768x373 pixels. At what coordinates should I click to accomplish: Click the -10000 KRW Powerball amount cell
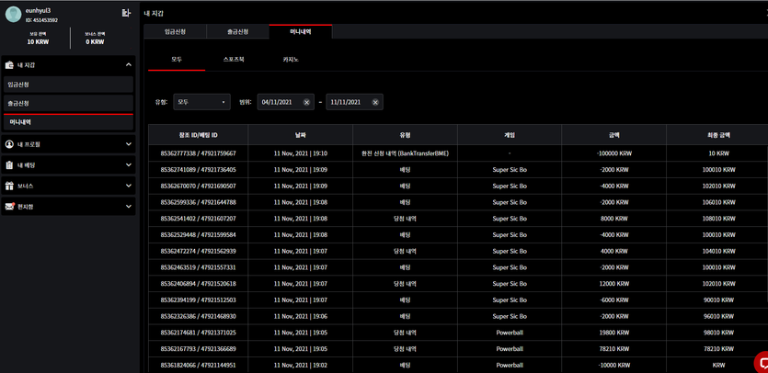(x=613, y=365)
